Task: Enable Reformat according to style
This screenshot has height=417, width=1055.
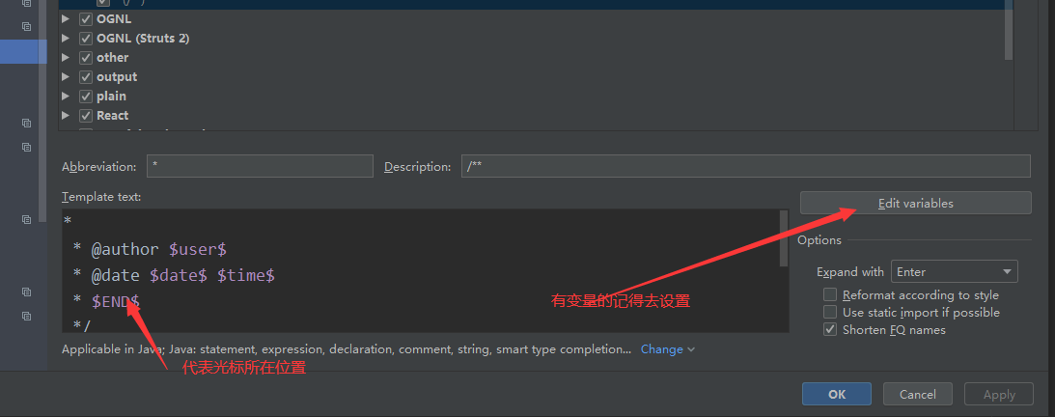Action: pyautogui.click(x=830, y=295)
